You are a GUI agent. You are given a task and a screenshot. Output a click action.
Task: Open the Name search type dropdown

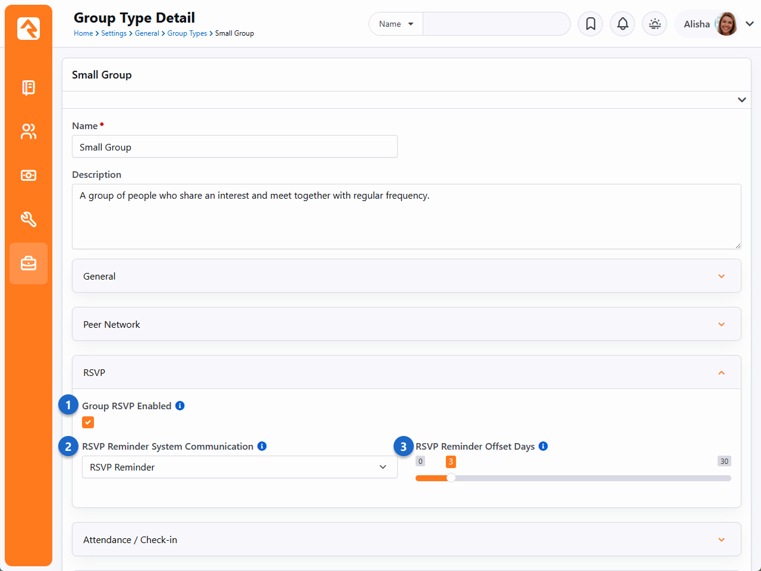click(x=396, y=24)
